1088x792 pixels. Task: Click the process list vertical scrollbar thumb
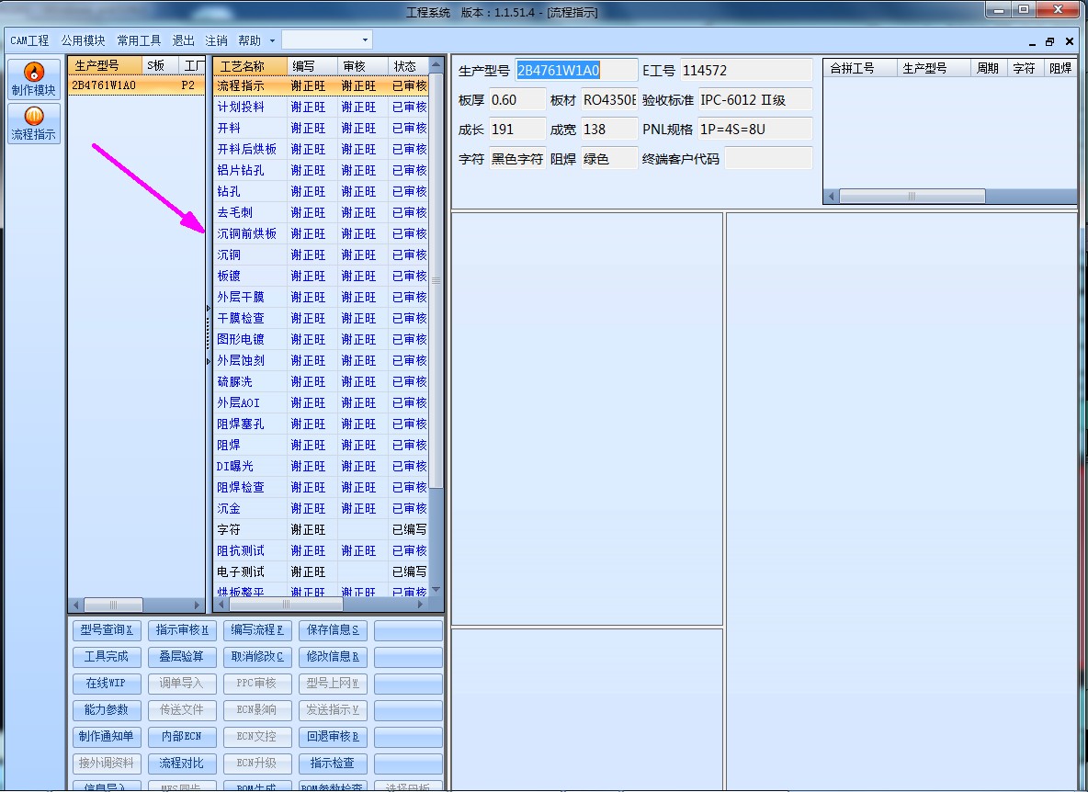tap(436, 280)
